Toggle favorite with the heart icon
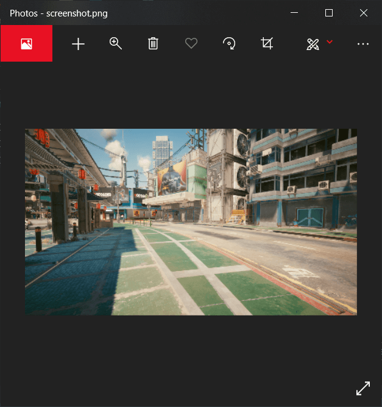Image resolution: width=382 pixels, height=407 pixels. pos(191,44)
